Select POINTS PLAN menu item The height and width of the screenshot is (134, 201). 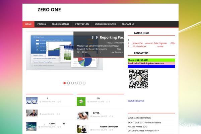click(82, 24)
